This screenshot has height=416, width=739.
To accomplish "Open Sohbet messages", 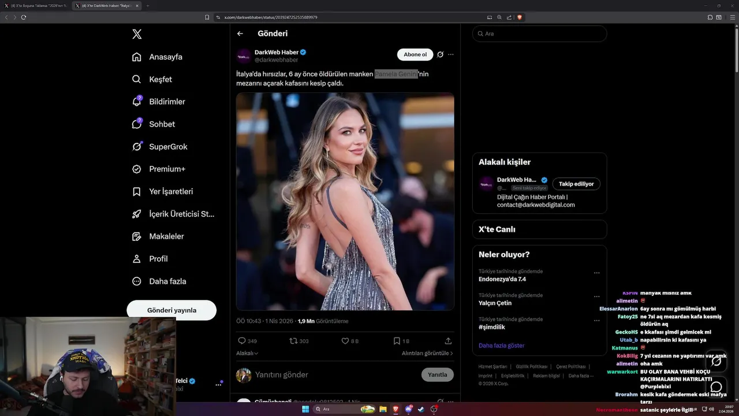I will [x=153, y=124].
